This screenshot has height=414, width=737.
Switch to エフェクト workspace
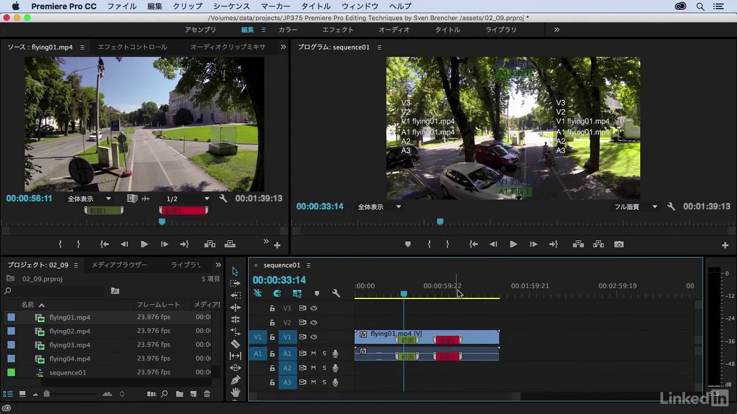click(338, 29)
